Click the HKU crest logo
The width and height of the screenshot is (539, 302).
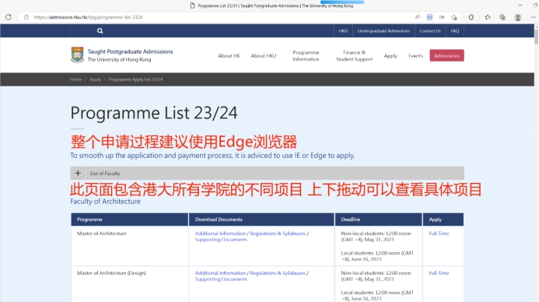(x=77, y=55)
